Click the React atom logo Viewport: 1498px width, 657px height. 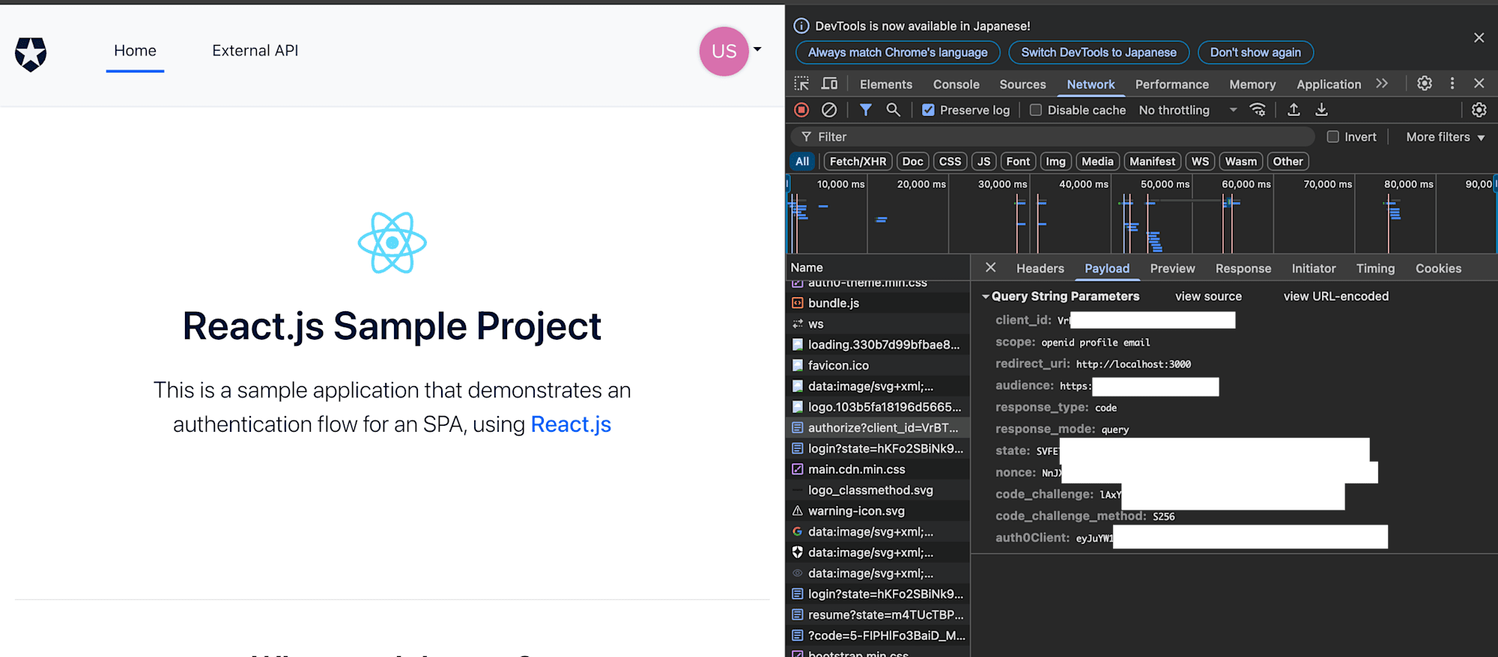pyautogui.click(x=392, y=242)
